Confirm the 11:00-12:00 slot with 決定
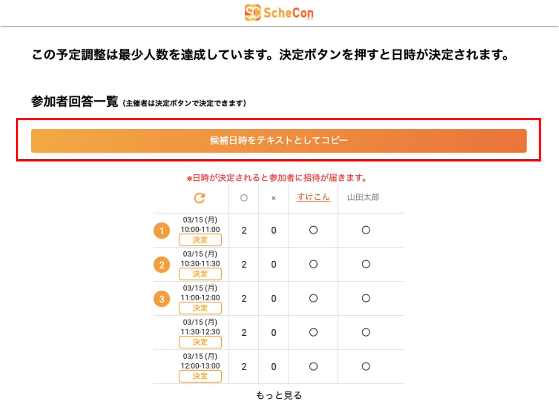 tap(200, 308)
